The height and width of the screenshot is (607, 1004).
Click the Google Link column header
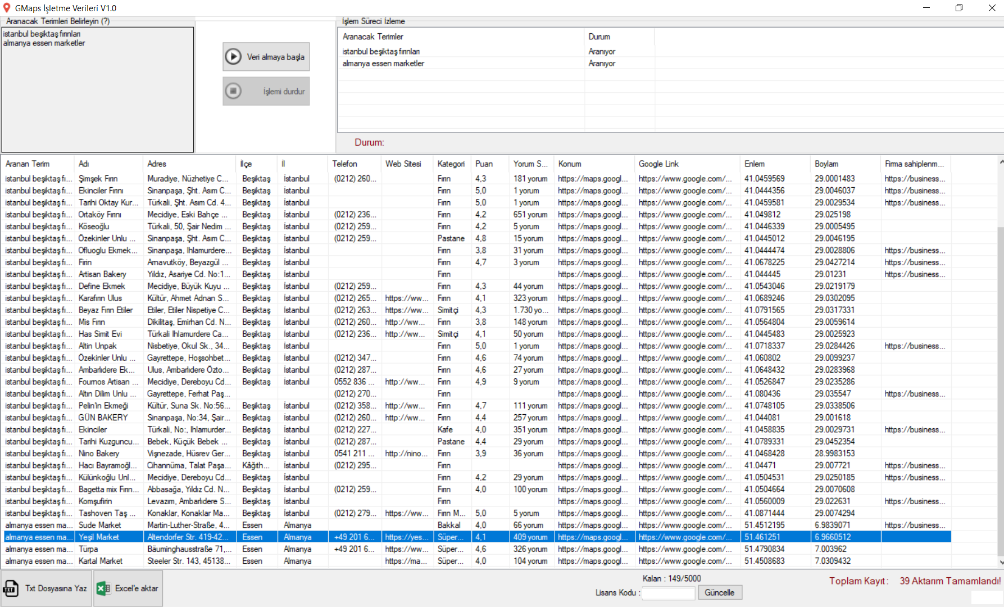[x=688, y=164]
